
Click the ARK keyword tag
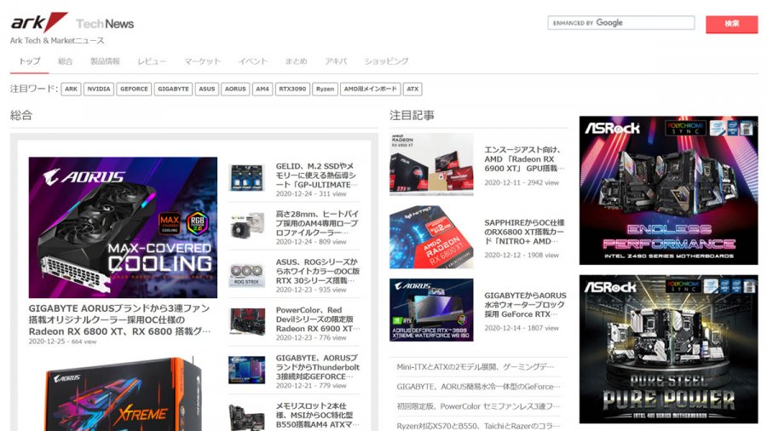click(71, 89)
